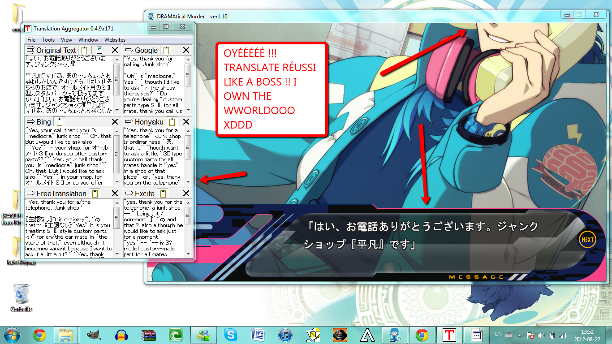
Task: Click the Excite translate arrow icon
Action: point(129,193)
